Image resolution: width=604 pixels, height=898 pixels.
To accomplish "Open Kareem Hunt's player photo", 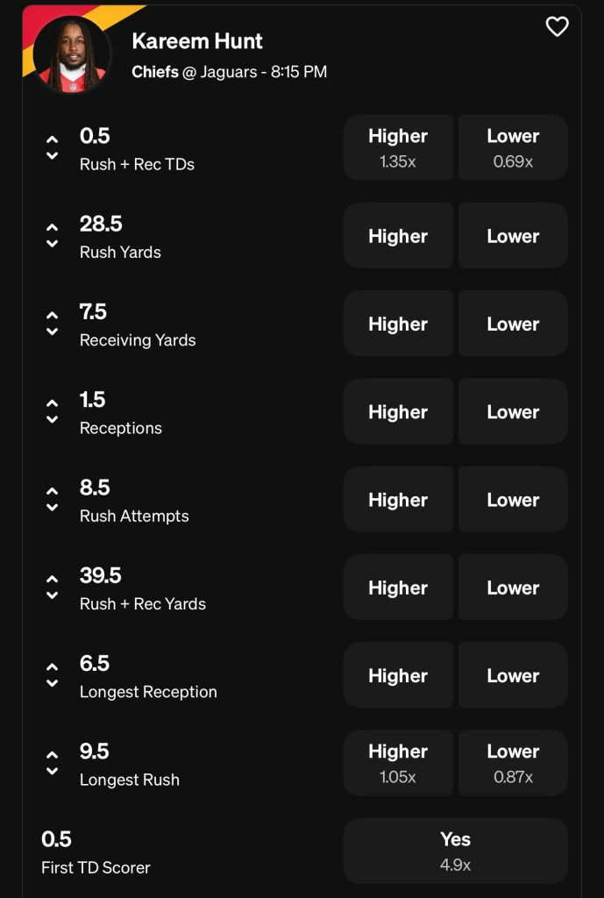I will point(73,53).
